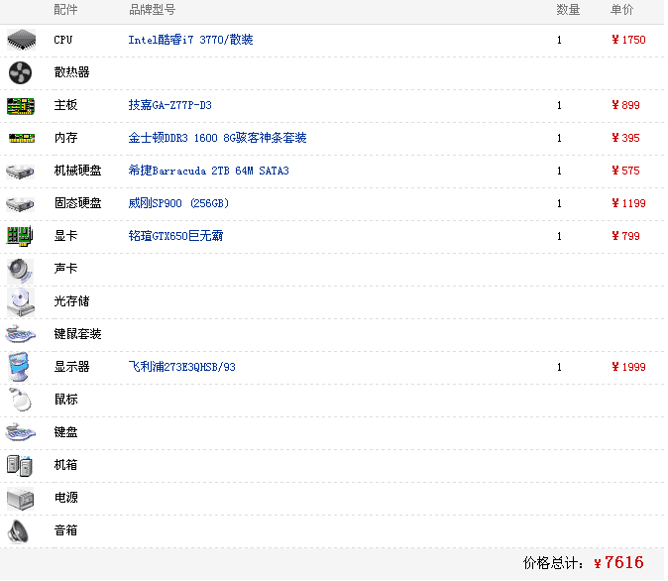Open the 希捷Barracuda 2TB 64M SATA3 link
This screenshot has width=668, height=581.
[208, 171]
